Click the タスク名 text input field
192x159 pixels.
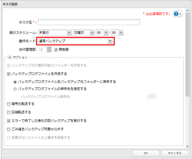pos(89,22)
